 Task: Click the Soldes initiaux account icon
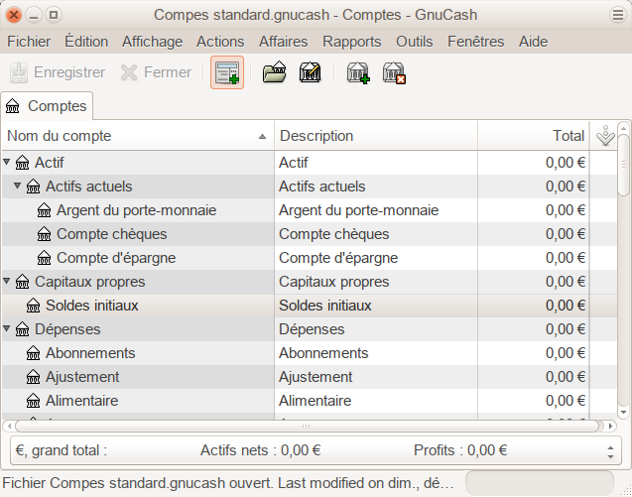click(x=33, y=306)
